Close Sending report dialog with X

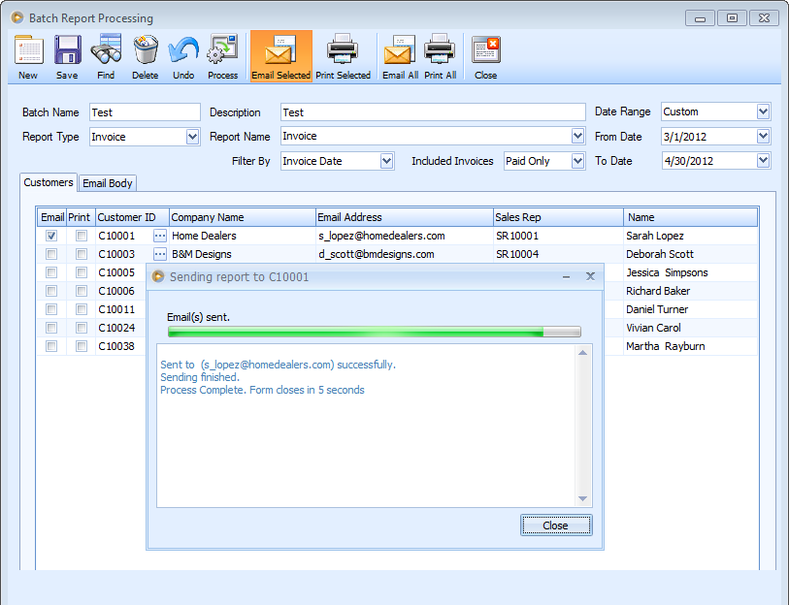click(x=590, y=276)
